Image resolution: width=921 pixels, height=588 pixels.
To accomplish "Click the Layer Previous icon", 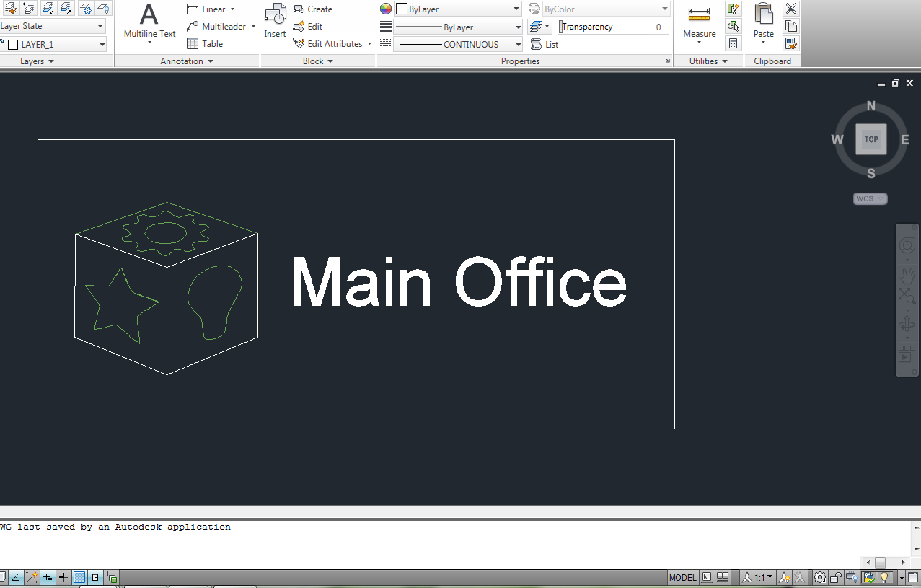I will point(29,8).
